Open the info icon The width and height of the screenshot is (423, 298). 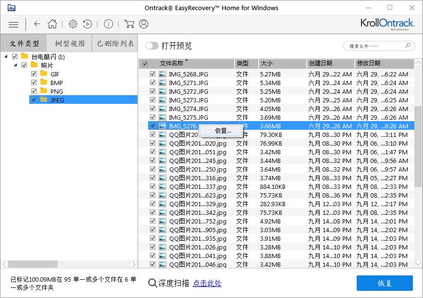(x=108, y=24)
